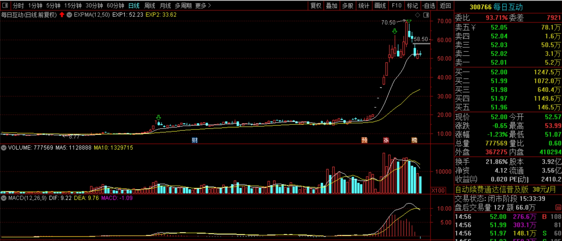
Task: Click the 自动续费通达信普及版 30元/月 link
Action: [x=505, y=190]
